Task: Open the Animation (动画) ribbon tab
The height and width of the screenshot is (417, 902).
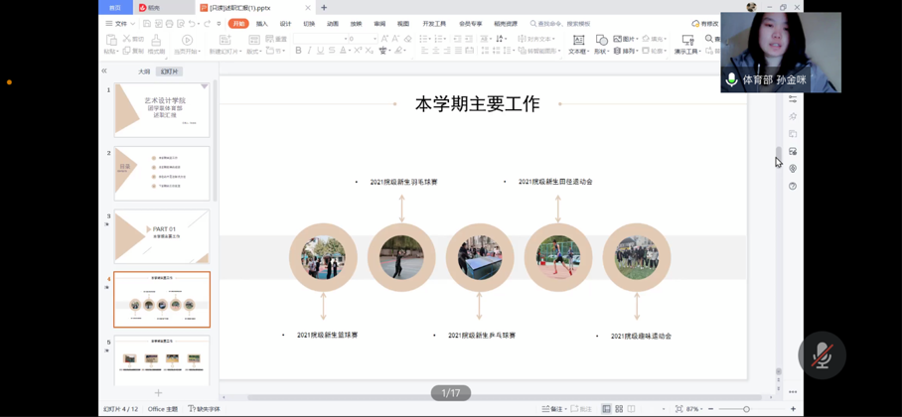Action: 333,24
